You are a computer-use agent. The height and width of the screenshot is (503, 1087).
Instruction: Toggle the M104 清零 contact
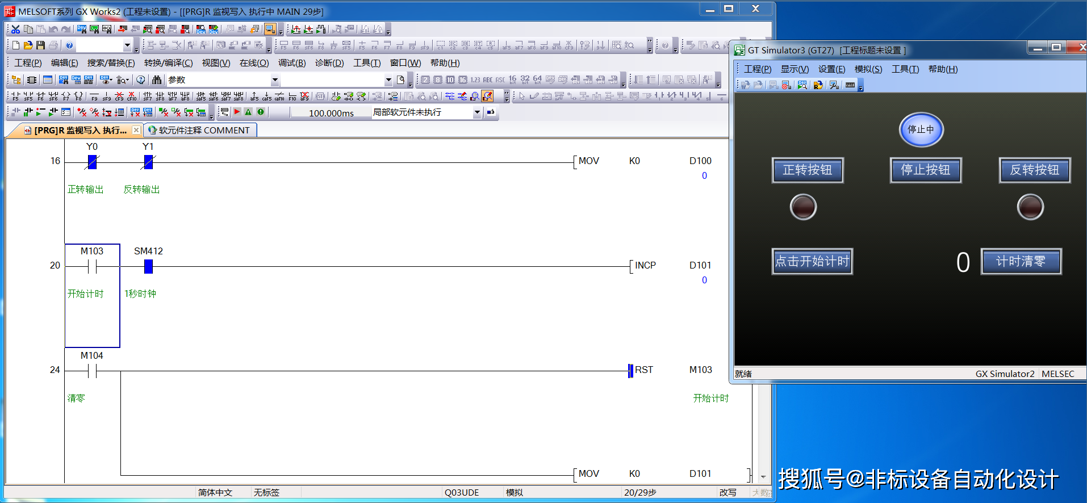point(92,371)
